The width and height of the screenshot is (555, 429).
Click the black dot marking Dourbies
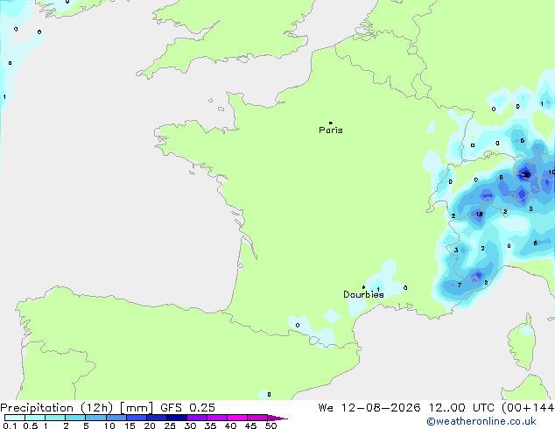pyautogui.click(x=363, y=287)
